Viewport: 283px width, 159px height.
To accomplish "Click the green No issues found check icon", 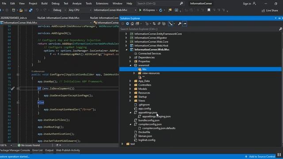I will point(19,145).
